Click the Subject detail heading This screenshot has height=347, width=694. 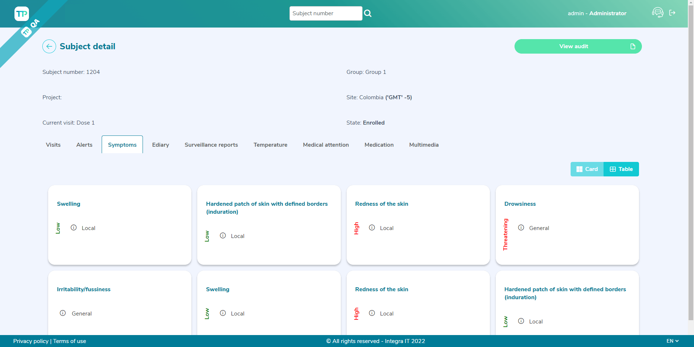coord(88,46)
